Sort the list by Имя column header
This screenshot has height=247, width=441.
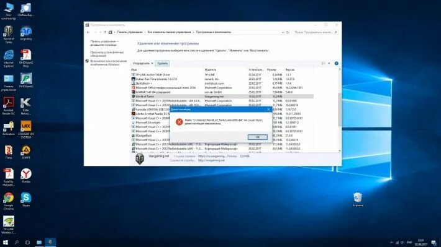(134, 69)
